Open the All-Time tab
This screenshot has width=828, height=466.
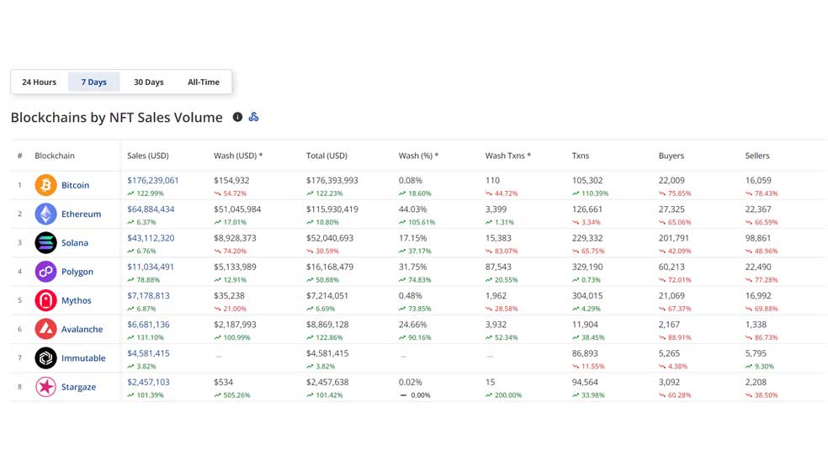(x=204, y=82)
